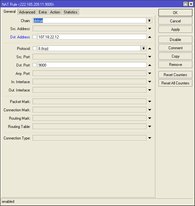Viewport: 195px width, 206px height.
Task: Switch to the Action tab
Action: (55, 12)
